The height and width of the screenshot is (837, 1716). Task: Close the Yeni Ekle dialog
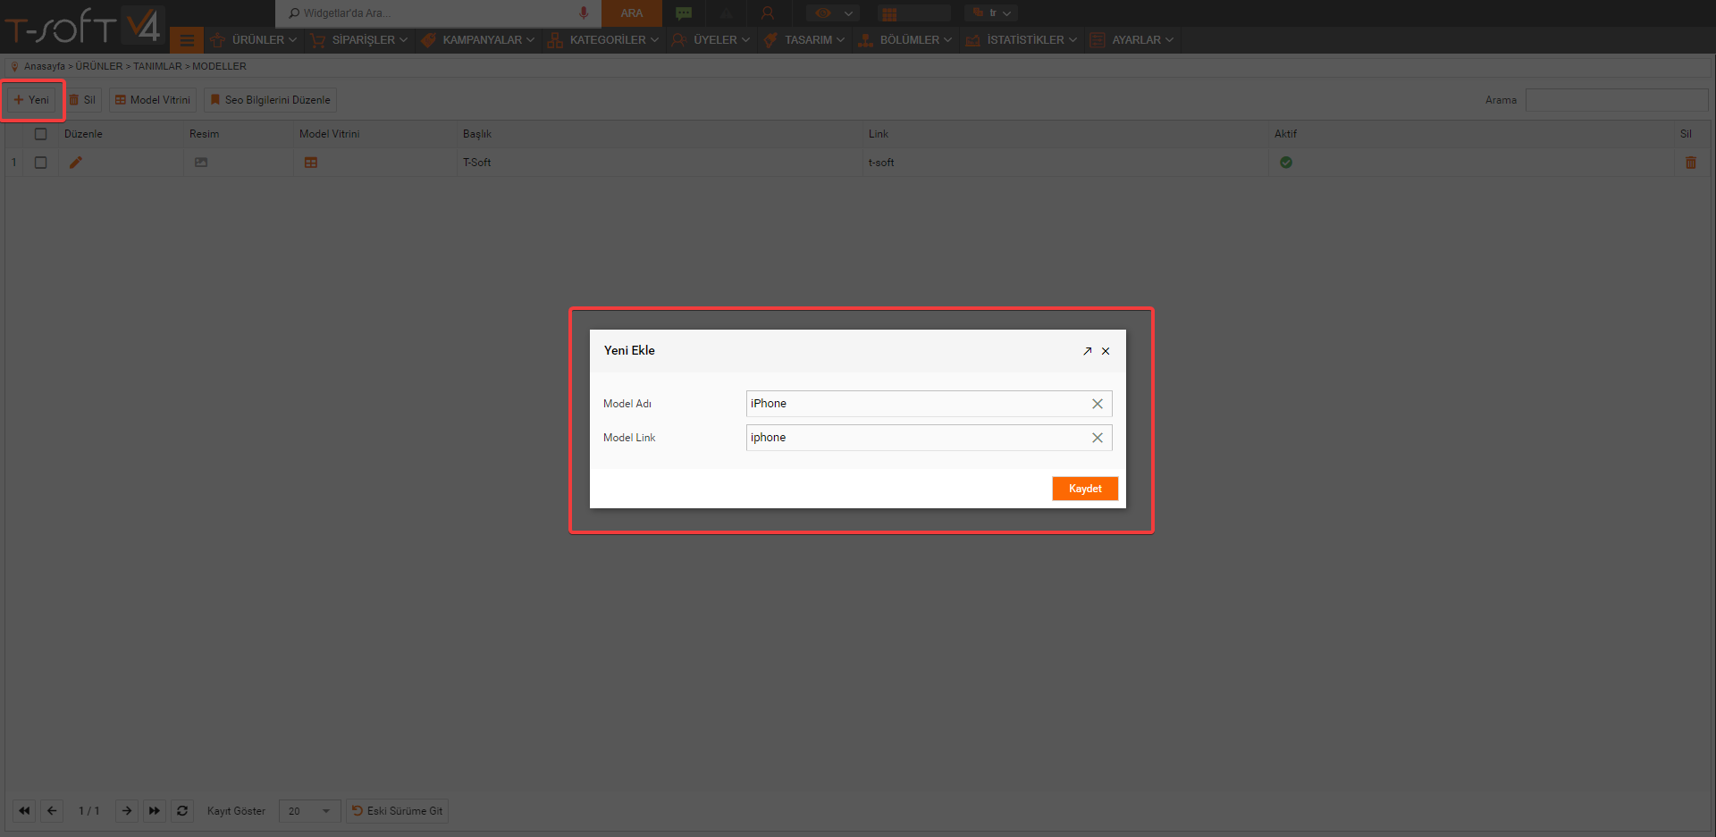click(x=1106, y=351)
